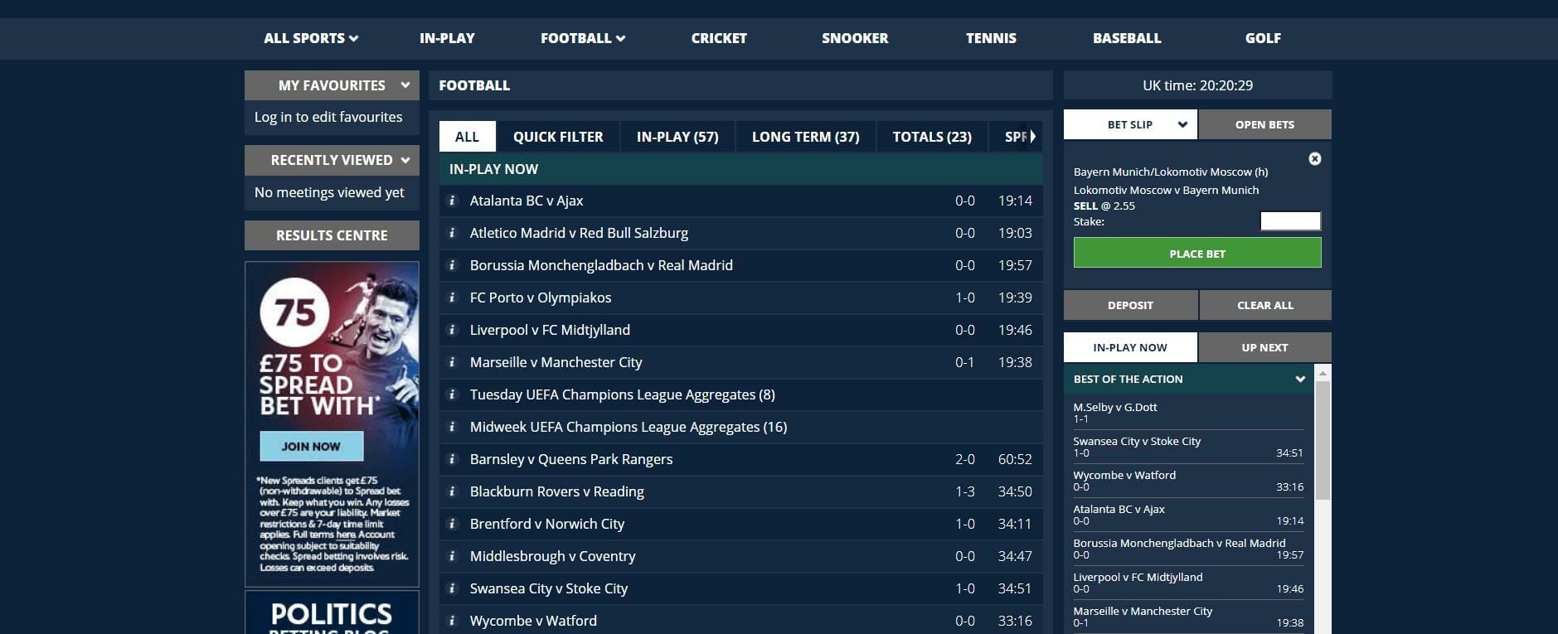Image resolution: width=1558 pixels, height=634 pixels.
Task: Click the Deposit button
Action: click(x=1130, y=305)
